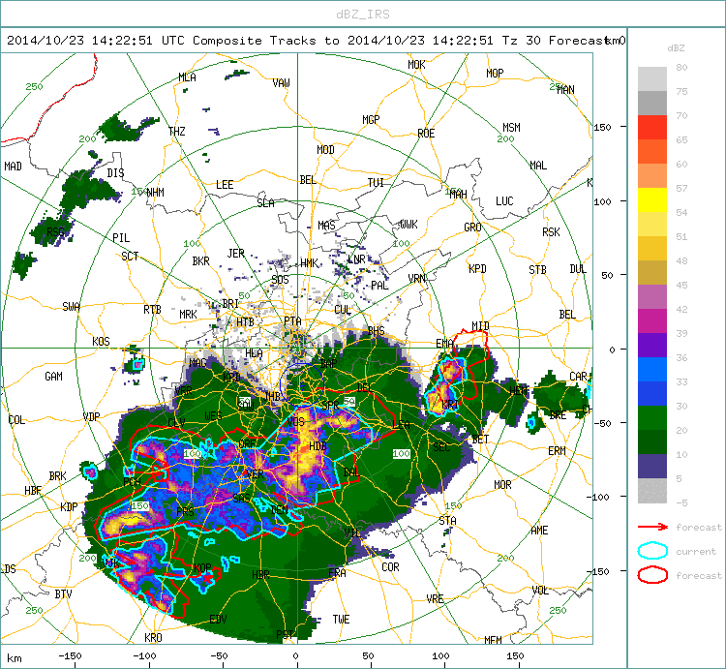Pick the magenta 39-42 dBZ swatch
The width and height of the screenshot is (726, 669).
tap(652, 320)
